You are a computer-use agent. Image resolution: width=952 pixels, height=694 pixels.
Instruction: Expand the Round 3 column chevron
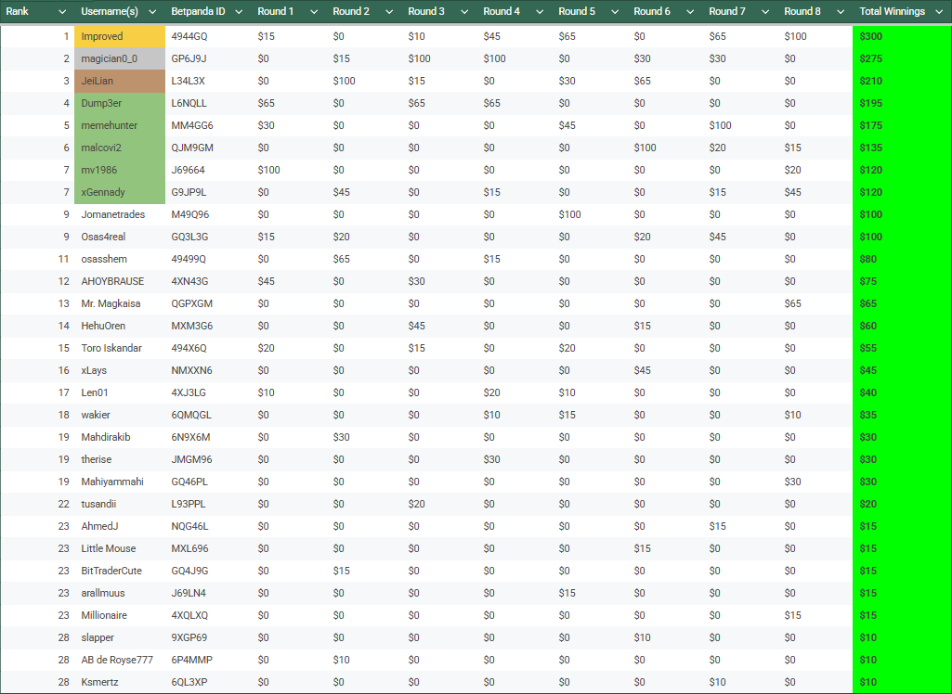pyautogui.click(x=463, y=12)
